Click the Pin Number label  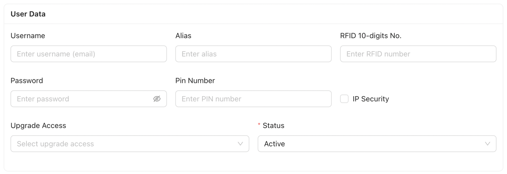(x=195, y=81)
